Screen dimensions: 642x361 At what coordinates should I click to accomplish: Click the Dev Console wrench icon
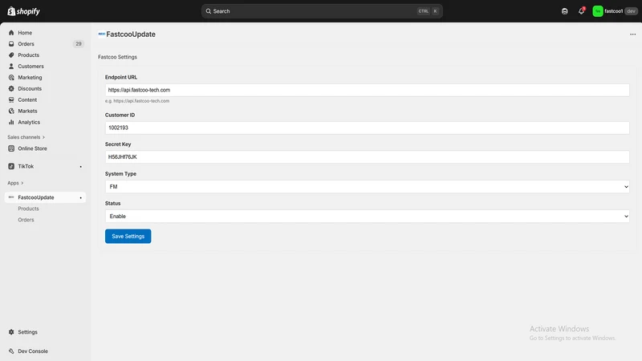tap(11, 351)
